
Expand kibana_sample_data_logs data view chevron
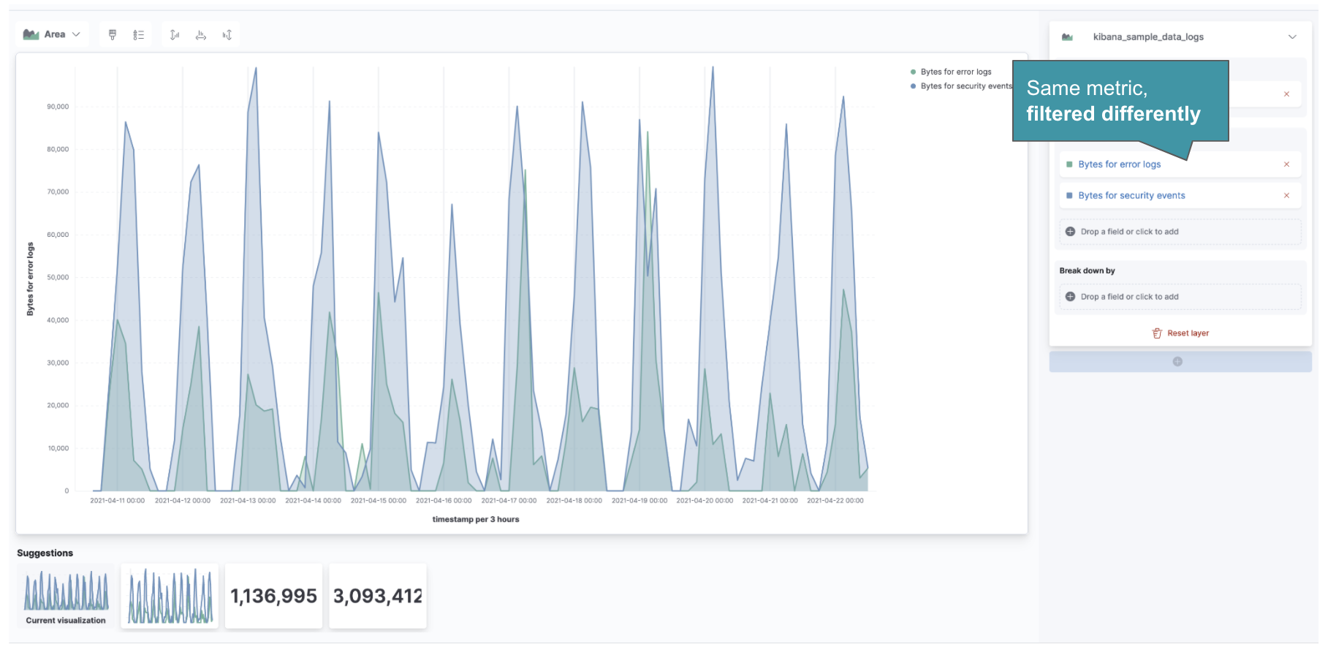(x=1291, y=37)
